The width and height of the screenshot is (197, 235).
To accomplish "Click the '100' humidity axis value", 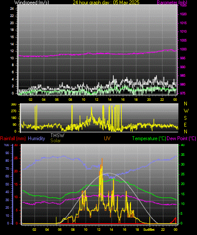I will tap(6, 145).
